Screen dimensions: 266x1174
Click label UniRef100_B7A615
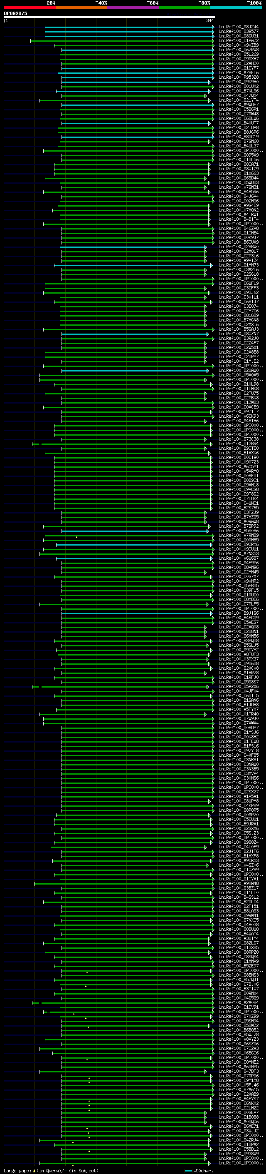(x=239, y=1090)
